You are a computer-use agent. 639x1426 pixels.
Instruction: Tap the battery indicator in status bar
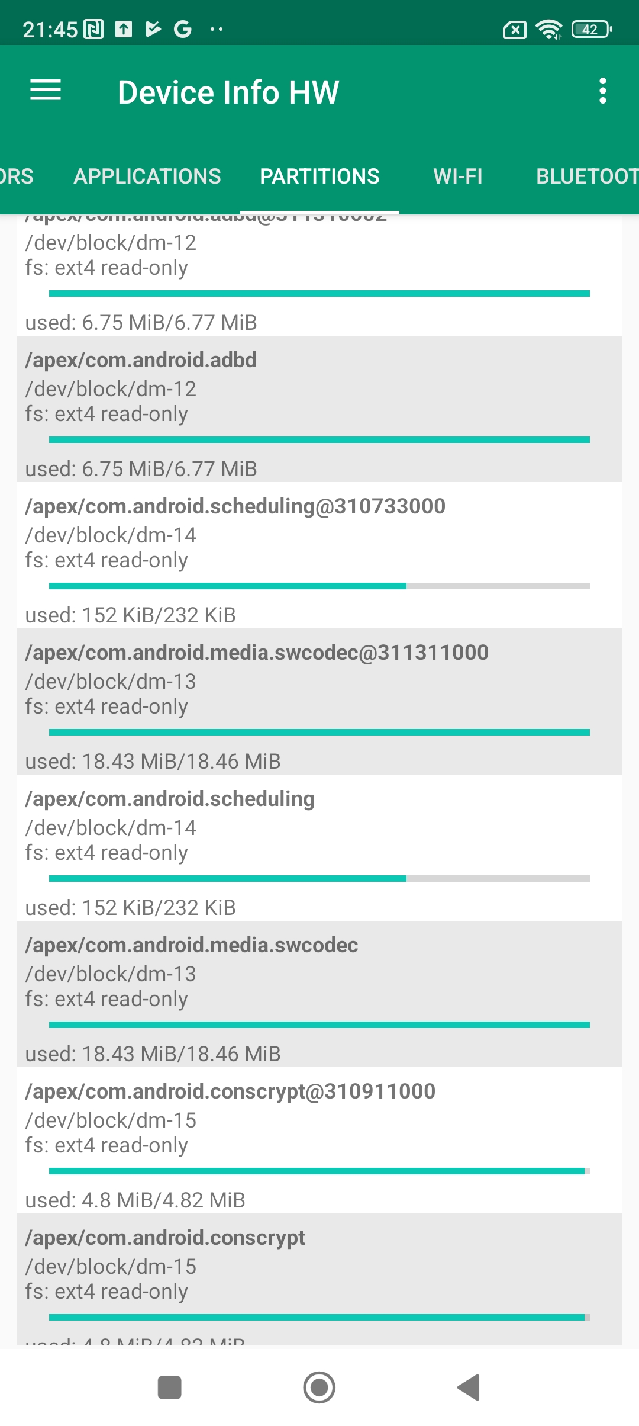tap(591, 29)
